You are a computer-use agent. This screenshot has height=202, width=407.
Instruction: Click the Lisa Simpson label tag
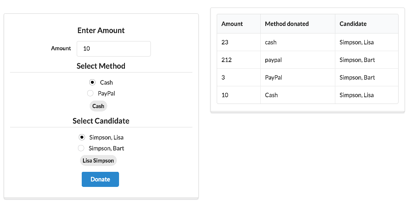point(98,161)
